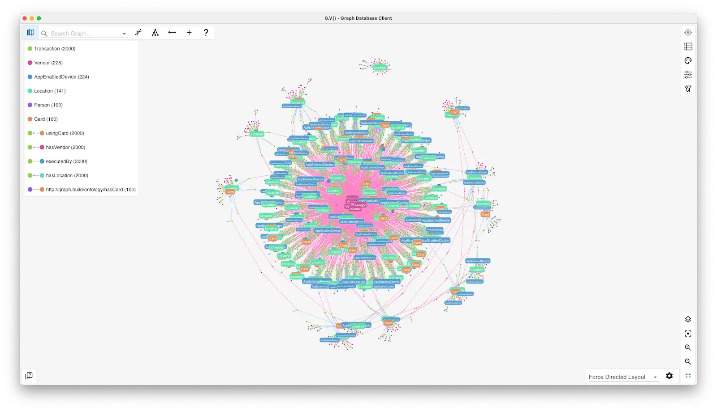Toggle the graph schema map panel icon

pyautogui.click(x=30, y=33)
